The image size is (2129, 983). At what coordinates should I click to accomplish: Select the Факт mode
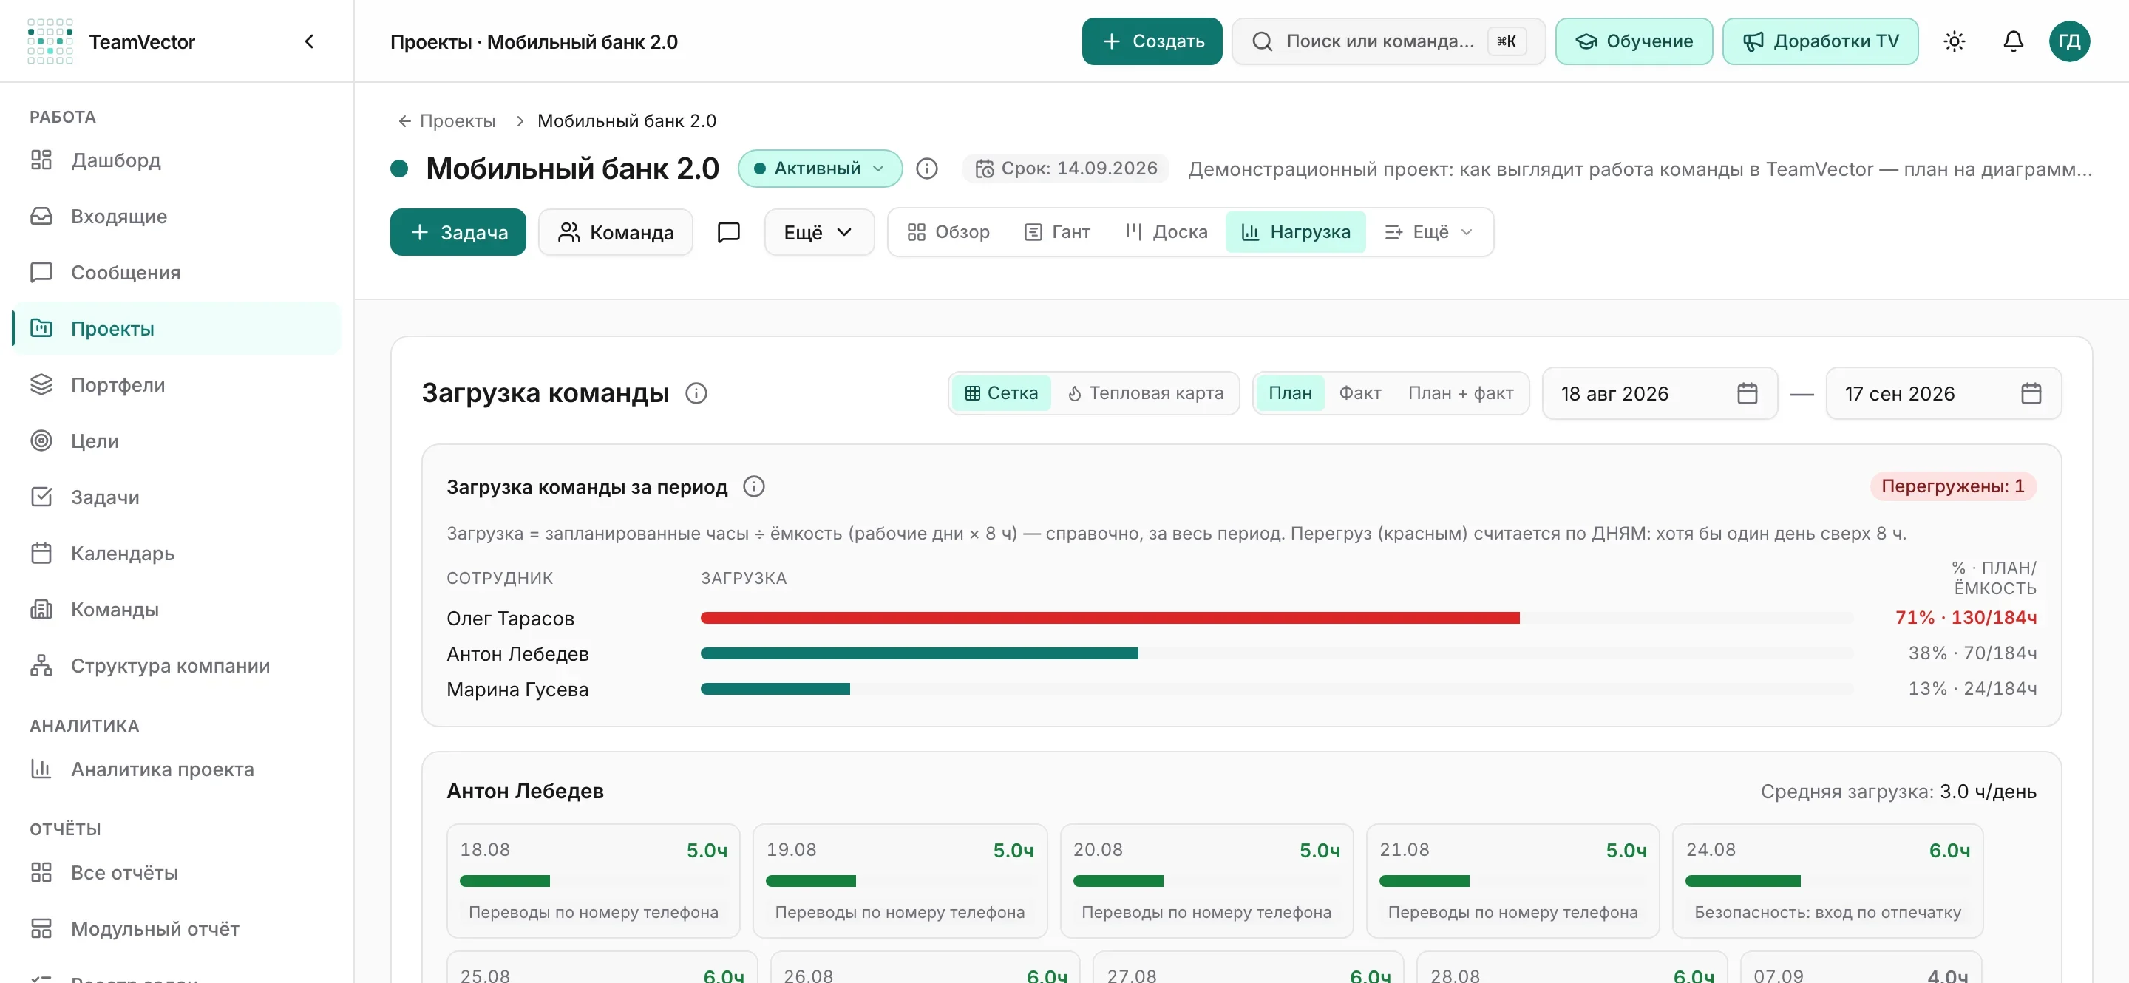(1359, 393)
